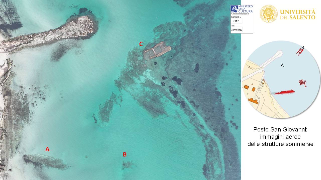Click the Università del Salento circular seal
The image size is (321, 180).
point(268,14)
